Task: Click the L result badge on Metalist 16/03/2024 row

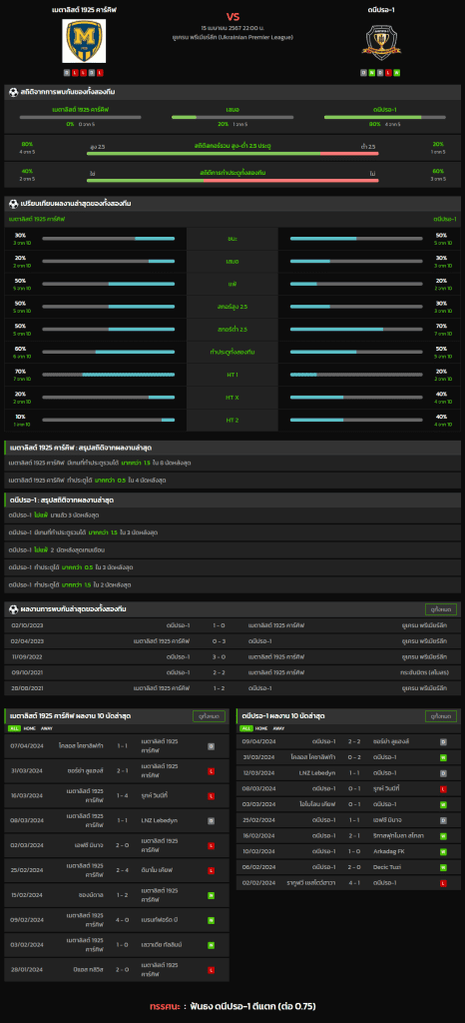Action: pos(211,795)
